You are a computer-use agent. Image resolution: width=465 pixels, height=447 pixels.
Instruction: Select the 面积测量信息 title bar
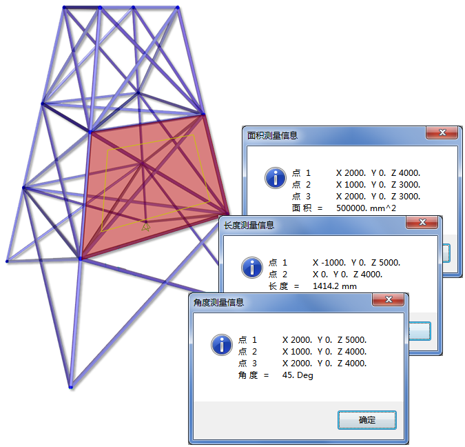pos(331,135)
